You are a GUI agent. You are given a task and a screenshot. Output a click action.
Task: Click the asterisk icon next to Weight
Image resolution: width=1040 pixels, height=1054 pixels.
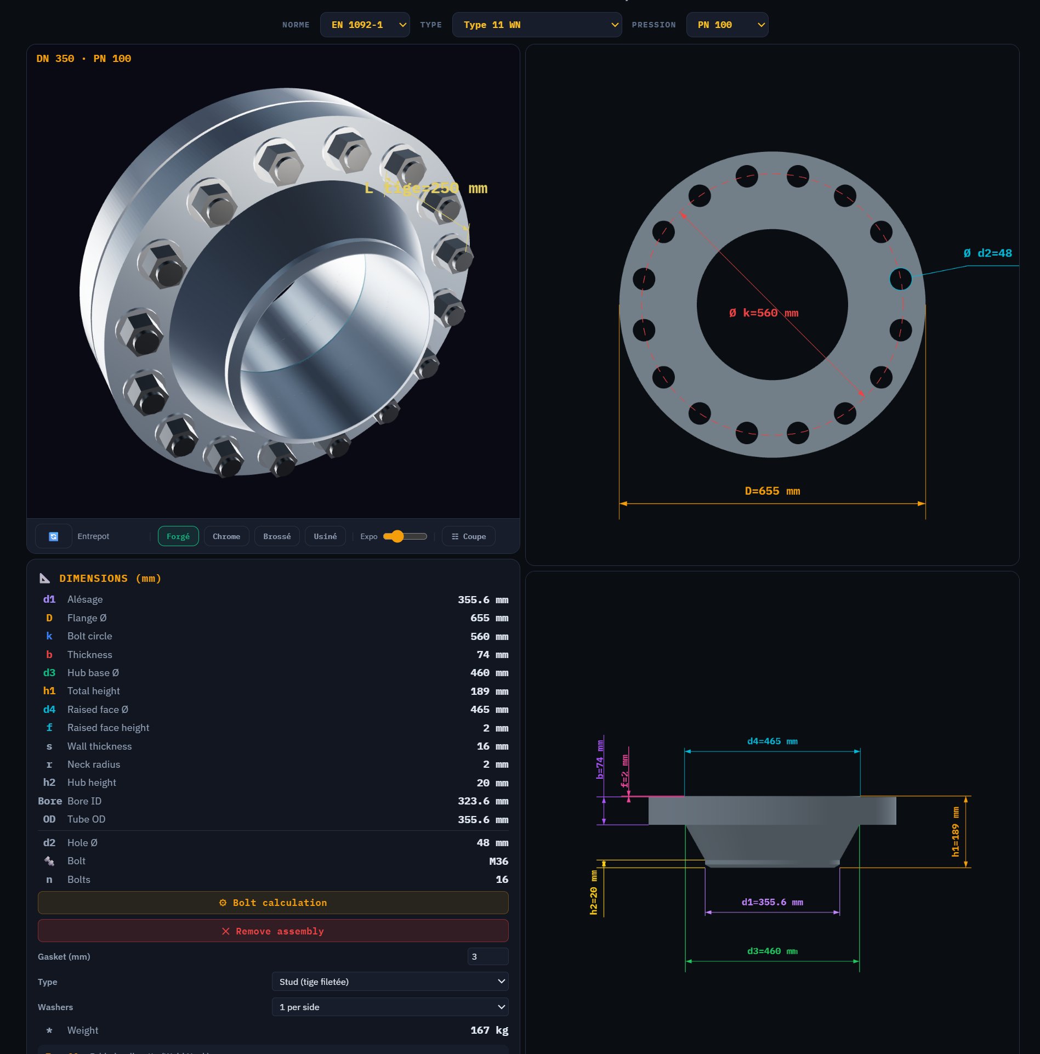tap(49, 1030)
